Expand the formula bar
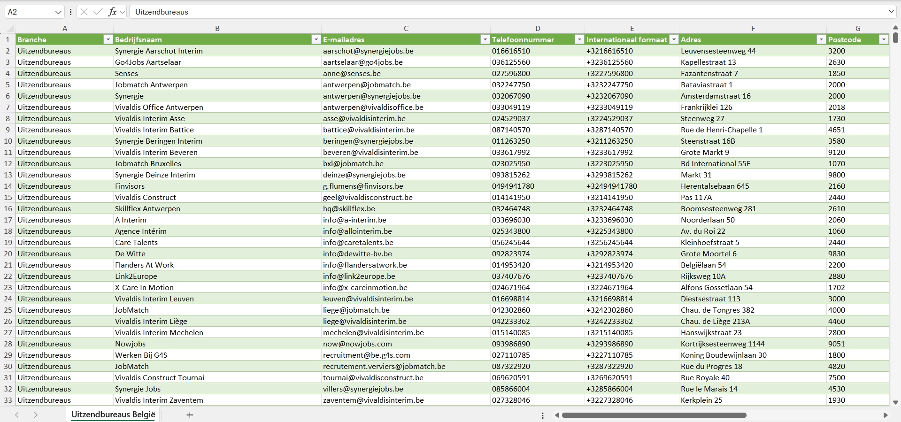Viewport: 901px width, 422px height. point(891,12)
